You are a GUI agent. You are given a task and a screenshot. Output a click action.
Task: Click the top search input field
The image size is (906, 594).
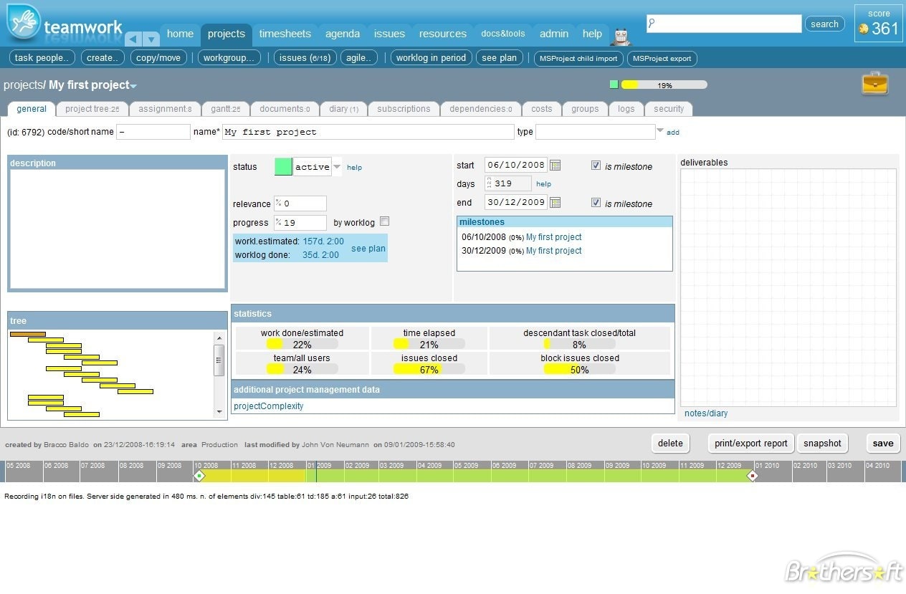click(x=724, y=24)
